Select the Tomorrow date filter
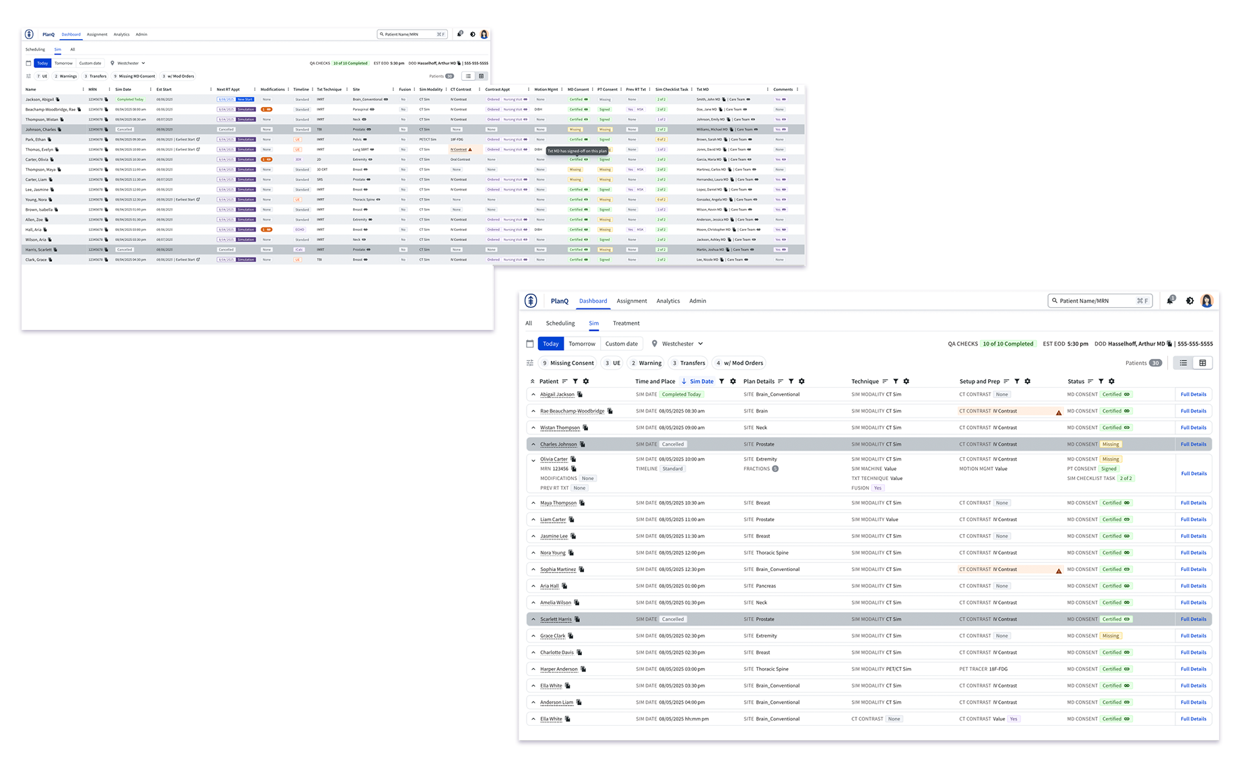The image size is (1242, 769). point(581,343)
